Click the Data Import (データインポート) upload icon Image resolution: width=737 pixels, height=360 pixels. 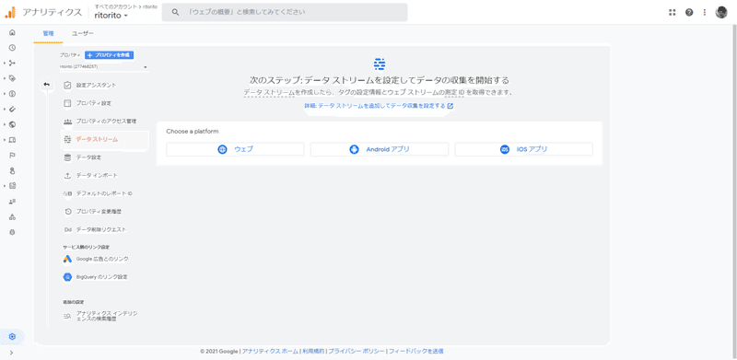click(67, 175)
